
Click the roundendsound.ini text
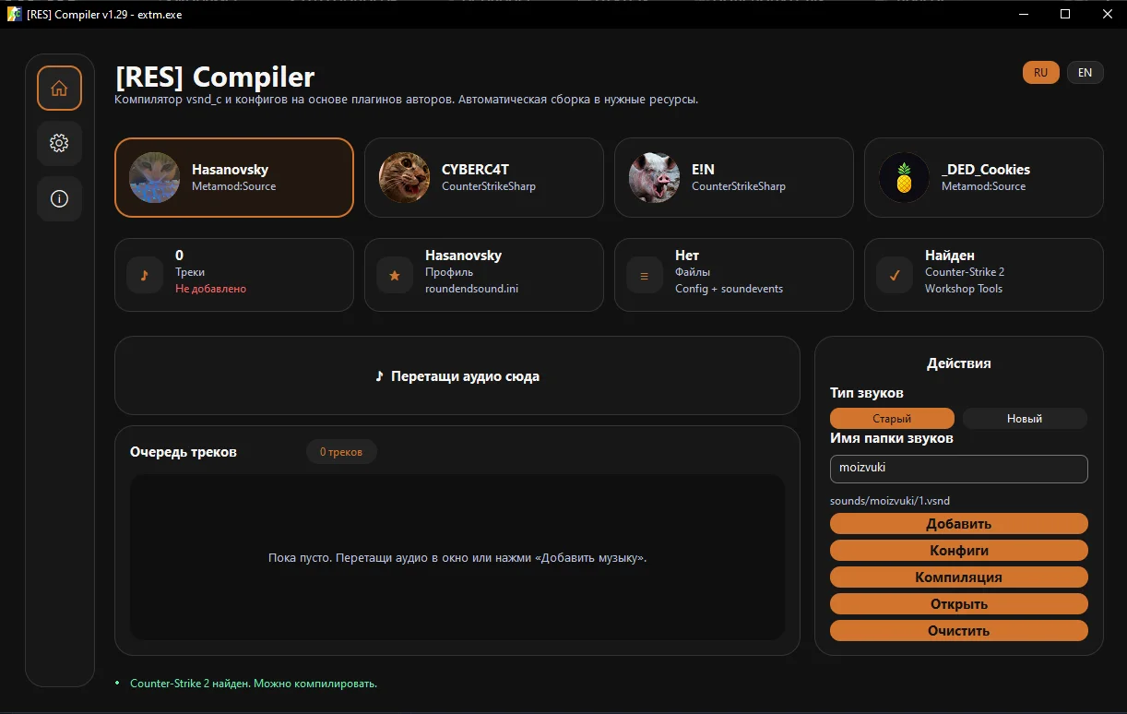tap(471, 289)
